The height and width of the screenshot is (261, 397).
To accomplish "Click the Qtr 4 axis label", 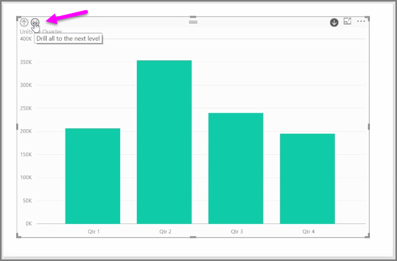I will coord(309,231).
